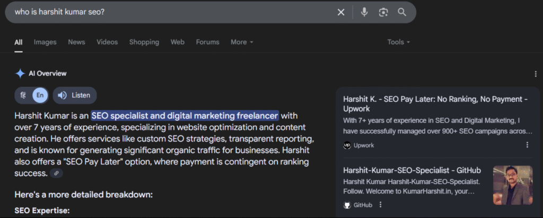
Task: Expand the More search filters dropdown
Action: [242, 42]
